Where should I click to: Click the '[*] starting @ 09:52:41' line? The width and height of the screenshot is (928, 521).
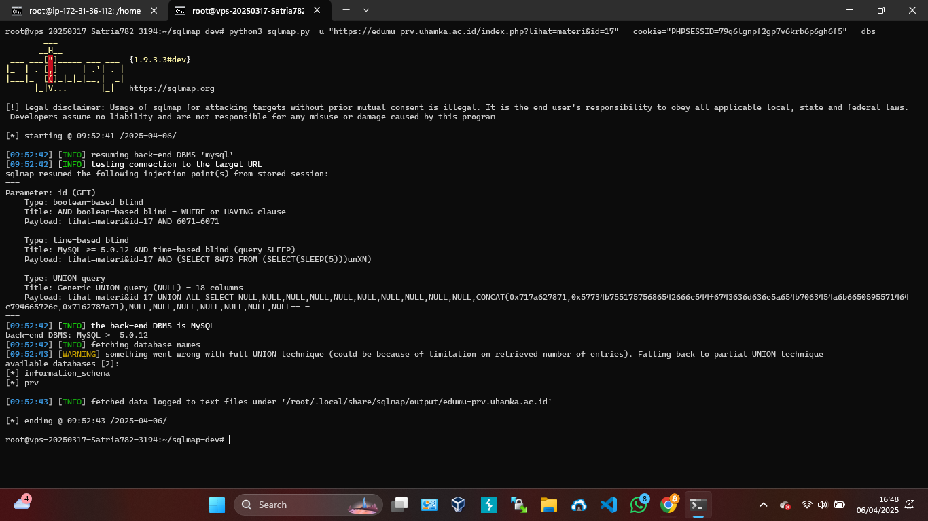coord(91,136)
